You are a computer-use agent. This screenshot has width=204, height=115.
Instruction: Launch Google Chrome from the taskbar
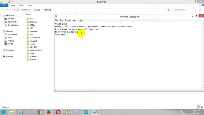point(40,112)
